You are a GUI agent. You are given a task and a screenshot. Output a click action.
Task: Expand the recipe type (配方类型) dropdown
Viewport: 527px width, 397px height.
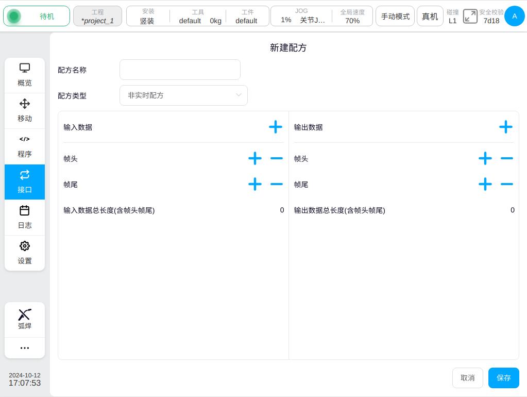click(x=183, y=95)
